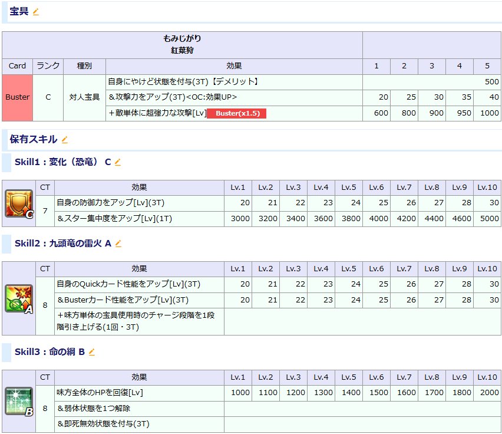The width and height of the screenshot is (502, 434).
Task: Click the Skill1 defense-up shield icon
Action: pyautogui.click(x=19, y=203)
